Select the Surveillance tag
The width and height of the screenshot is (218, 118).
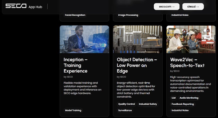(x=125, y=110)
